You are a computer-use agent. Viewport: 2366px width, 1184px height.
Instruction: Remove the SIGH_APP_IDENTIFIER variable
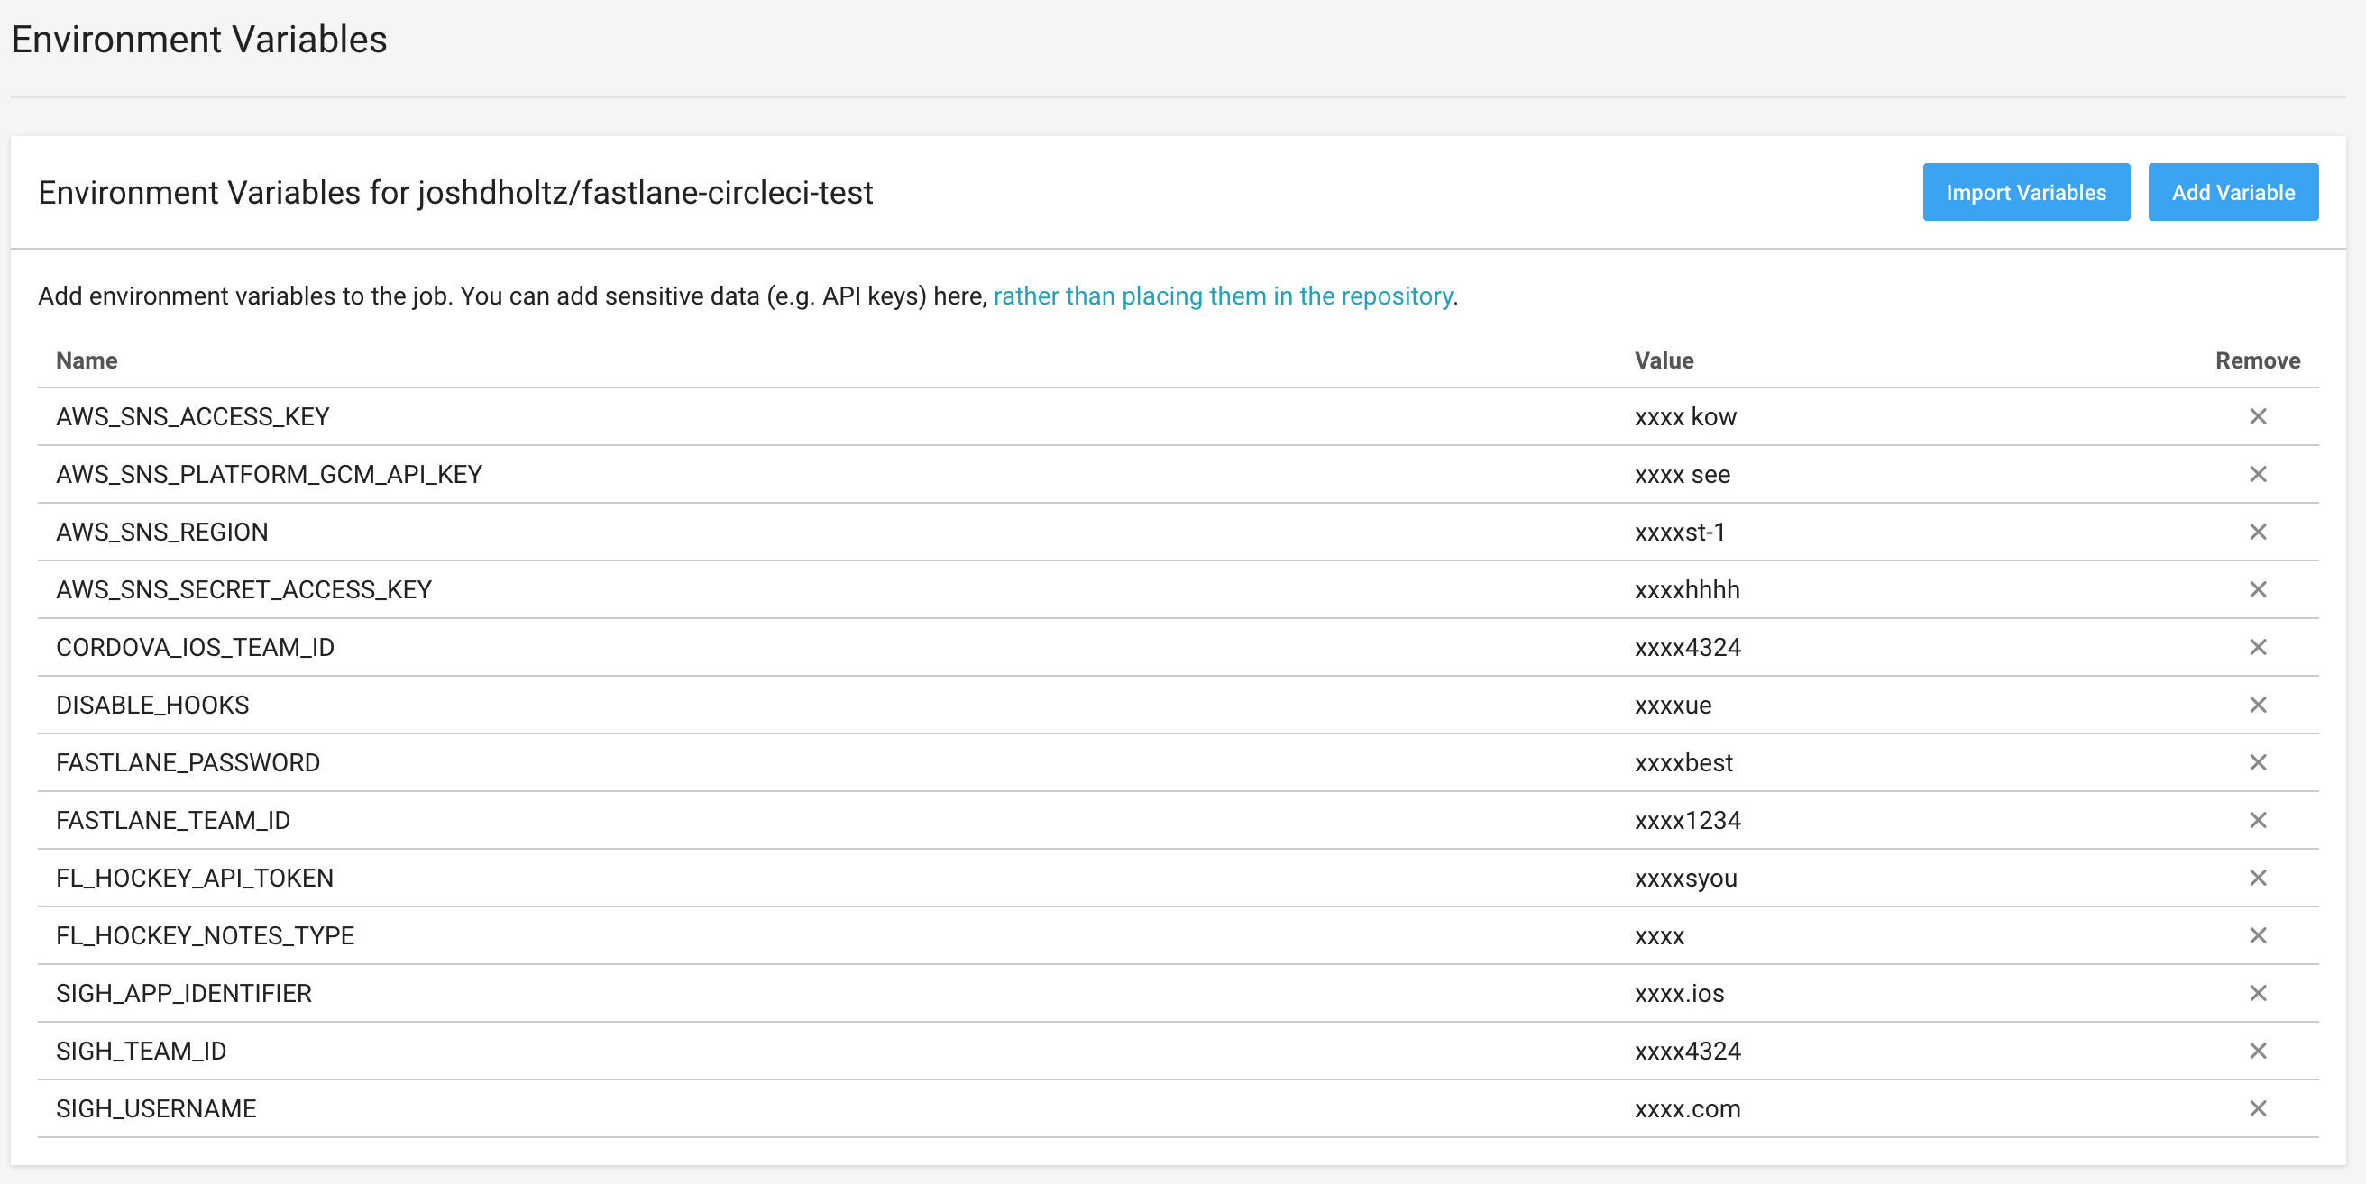point(2258,993)
